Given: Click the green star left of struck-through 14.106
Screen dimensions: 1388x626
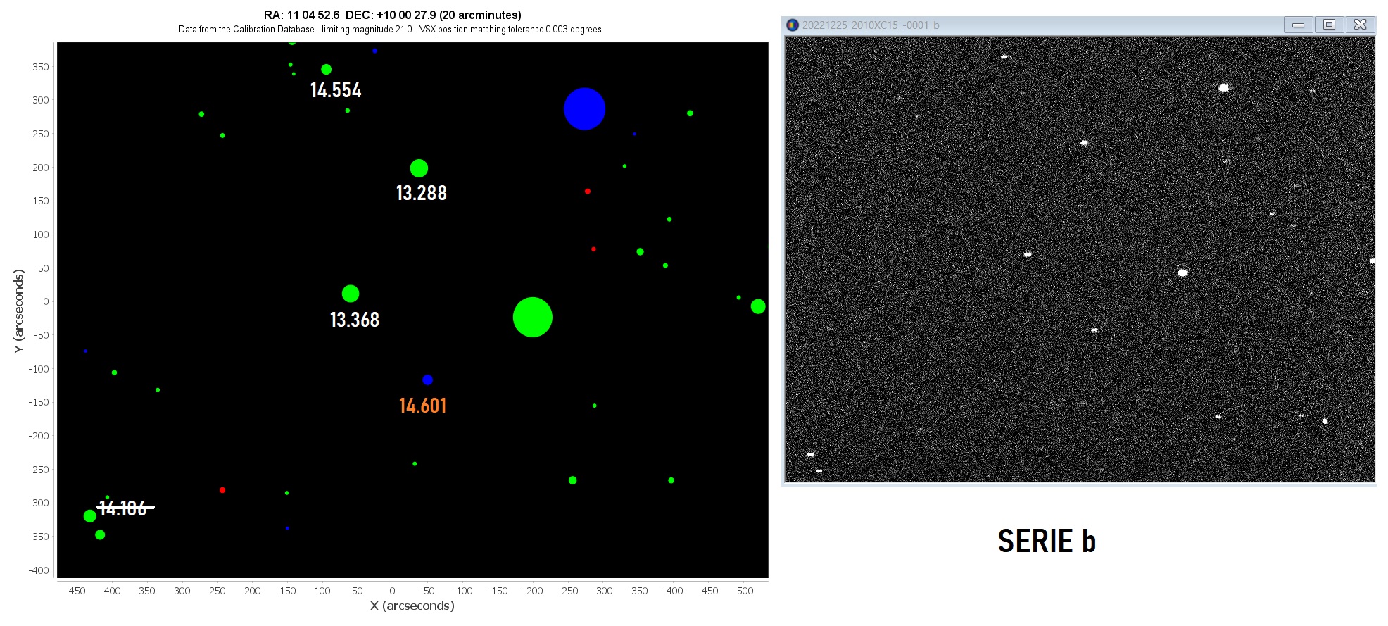Looking at the screenshot, I should (89, 516).
